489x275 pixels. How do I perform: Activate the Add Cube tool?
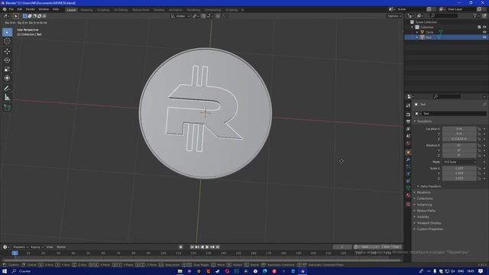click(7, 108)
